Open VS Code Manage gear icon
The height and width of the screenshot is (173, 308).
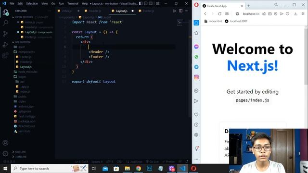tap(5, 153)
